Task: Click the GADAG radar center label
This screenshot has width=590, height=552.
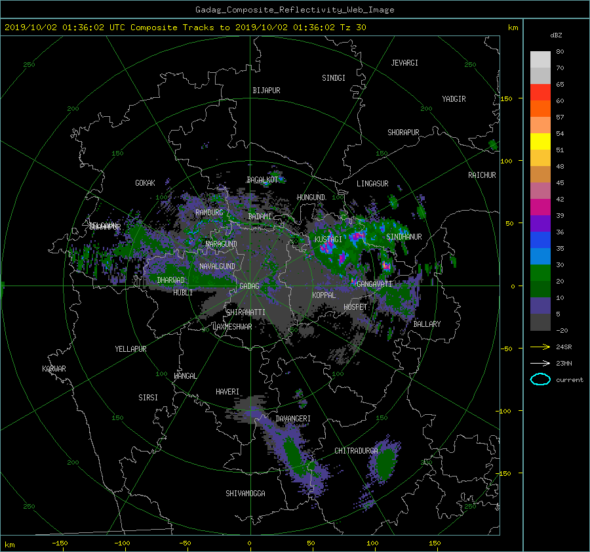Action: coord(250,286)
